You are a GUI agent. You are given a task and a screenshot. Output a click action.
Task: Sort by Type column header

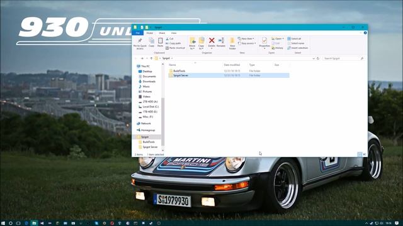[x=252, y=65]
